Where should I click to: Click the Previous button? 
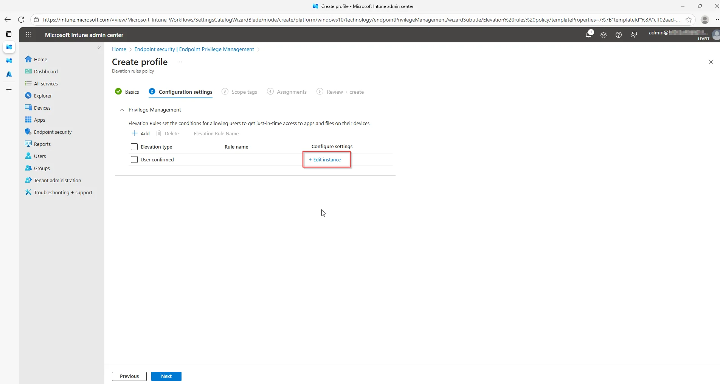click(x=129, y=376)
